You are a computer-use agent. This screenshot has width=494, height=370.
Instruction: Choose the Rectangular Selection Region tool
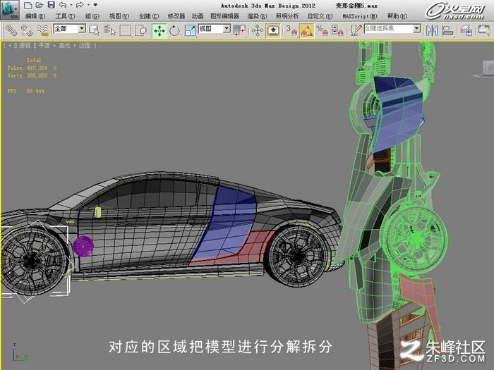125,30
